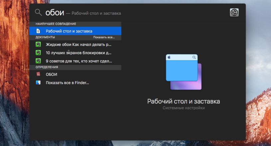The image size is (271, 146).
Task: Click the large Desktop & Screen Saver preview icon
Action: tap(184, 72)
